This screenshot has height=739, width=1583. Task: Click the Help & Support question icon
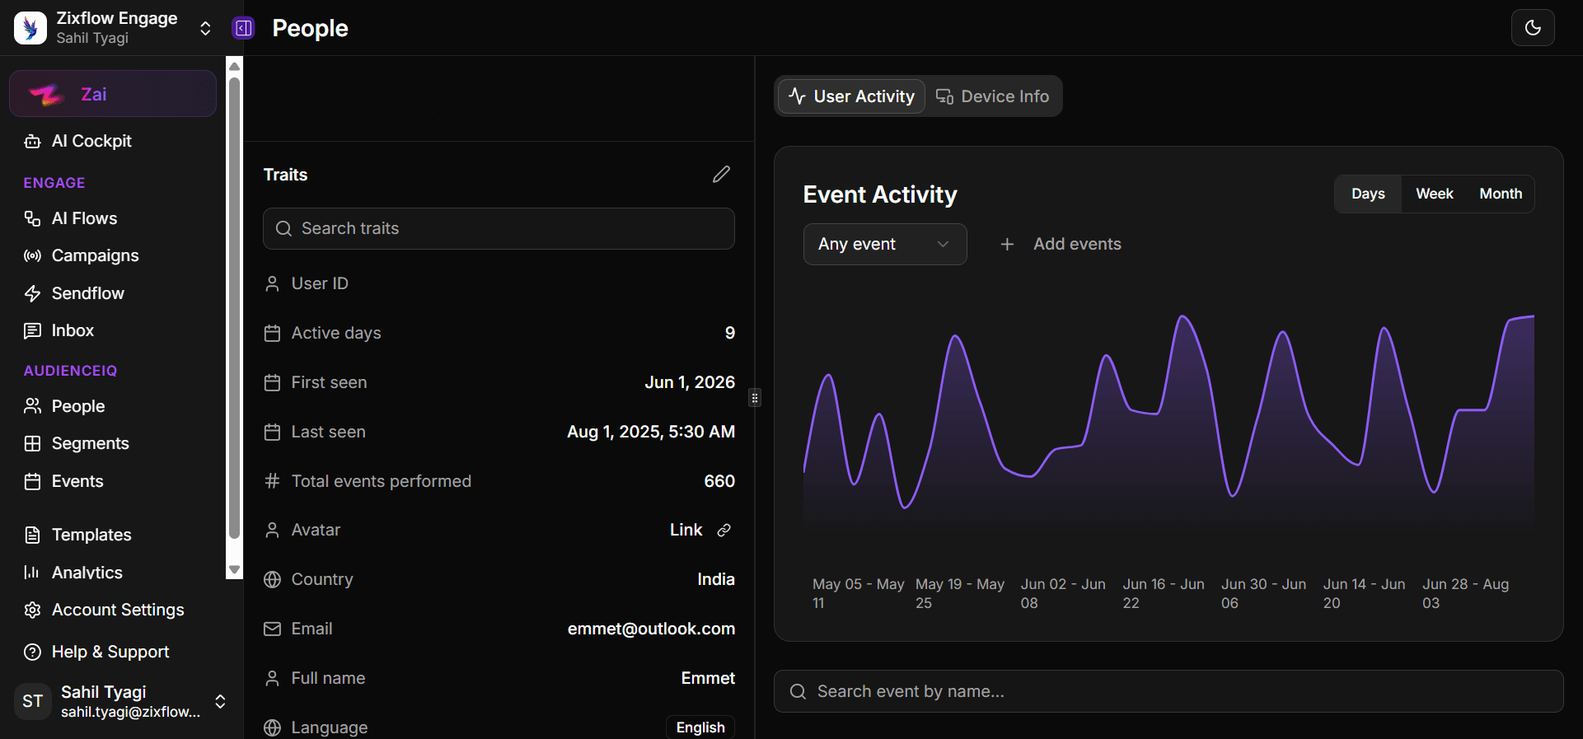point(32,652)
